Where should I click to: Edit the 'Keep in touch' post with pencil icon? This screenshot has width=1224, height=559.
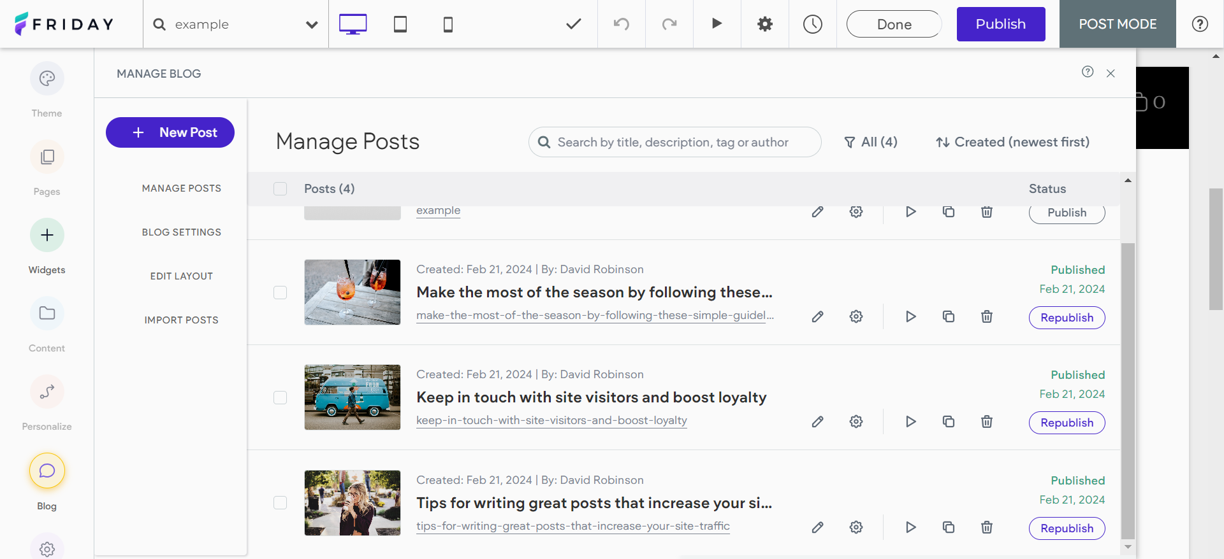(818, 421)
